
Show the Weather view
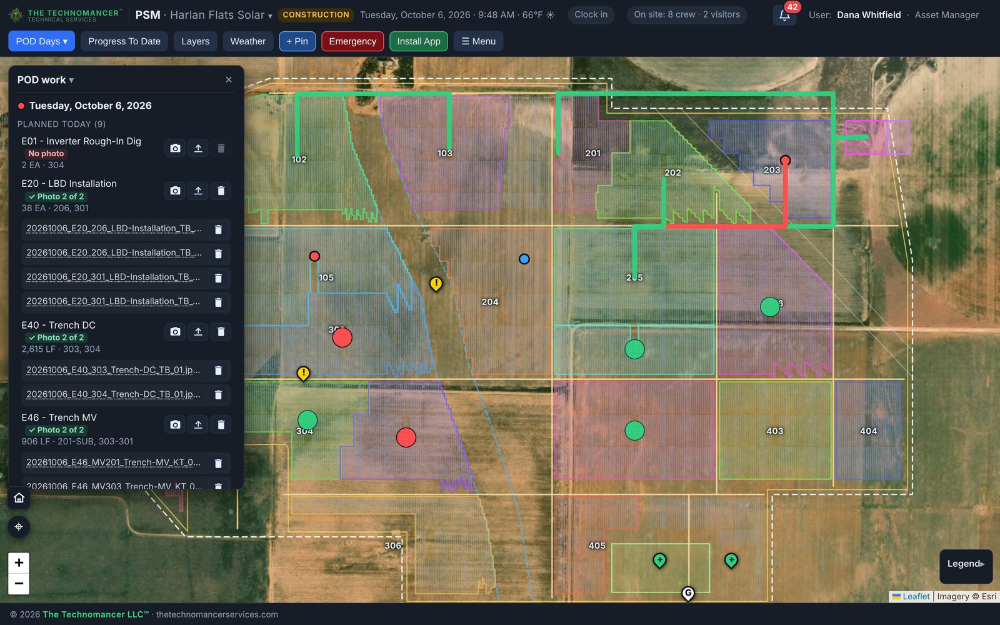click(247, 41)
